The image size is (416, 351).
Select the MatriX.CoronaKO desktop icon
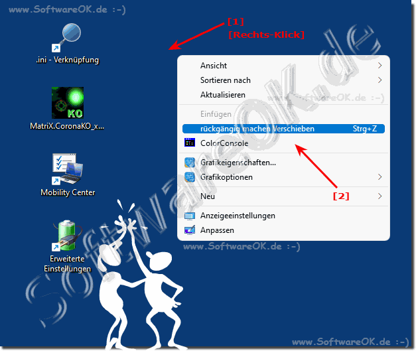tap(68, 103)
